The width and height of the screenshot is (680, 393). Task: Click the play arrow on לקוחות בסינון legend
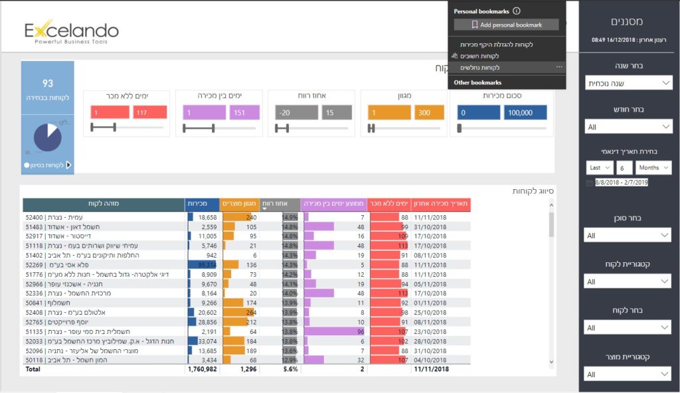point(68,165)
